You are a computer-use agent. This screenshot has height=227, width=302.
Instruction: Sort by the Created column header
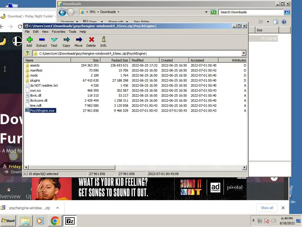click(x=174, y=60)
